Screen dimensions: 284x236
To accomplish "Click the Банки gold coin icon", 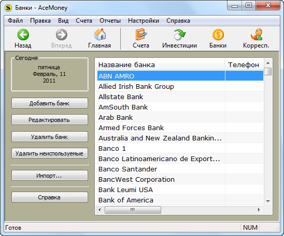I will (x=218, y=35).
